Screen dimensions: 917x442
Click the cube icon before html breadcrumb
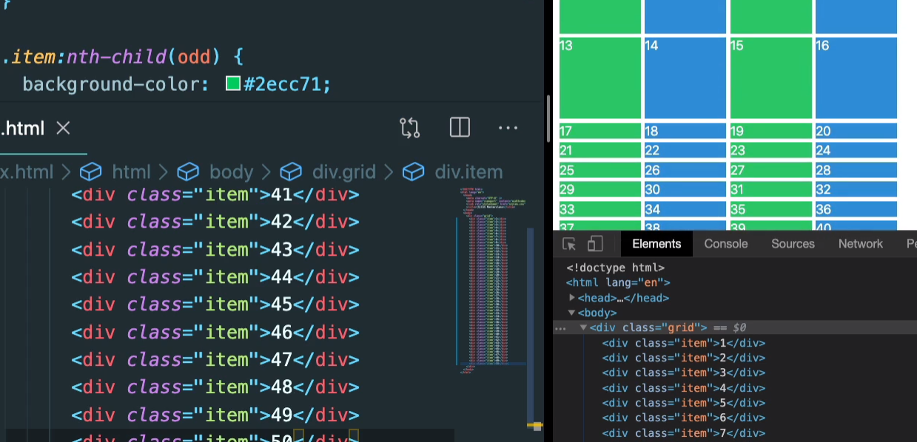[90, 172]
